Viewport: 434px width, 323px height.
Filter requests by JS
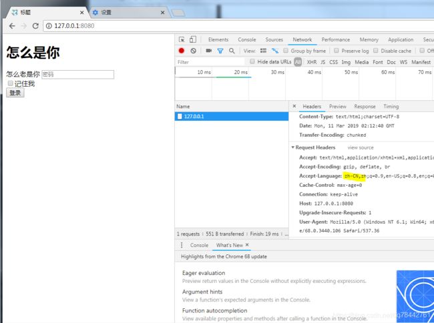pos(323,62)
